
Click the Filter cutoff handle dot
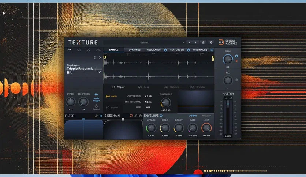click(83, 119)
